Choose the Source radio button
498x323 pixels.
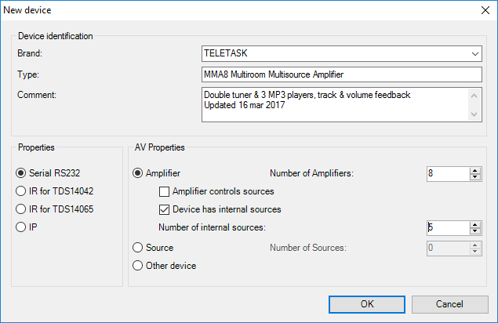click(x=138, y=248)
